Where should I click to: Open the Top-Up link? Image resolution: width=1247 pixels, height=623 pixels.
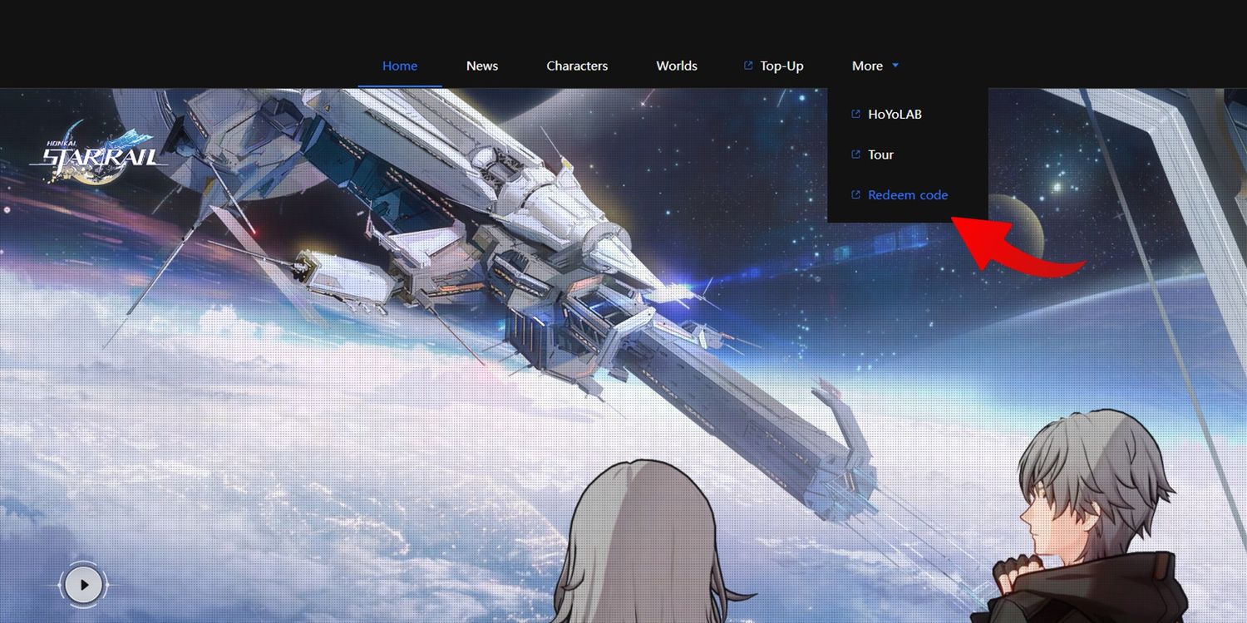point(781,66)
